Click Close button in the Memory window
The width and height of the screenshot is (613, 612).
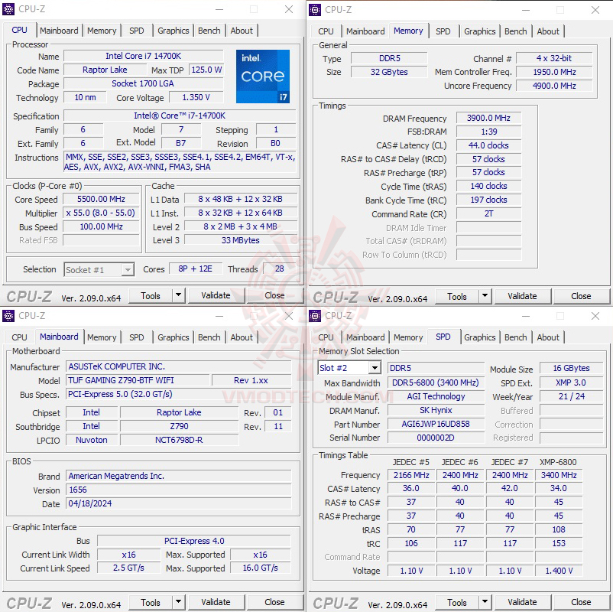[x=581, y=296]
